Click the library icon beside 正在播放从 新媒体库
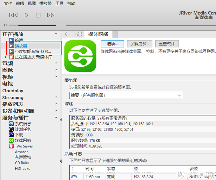This screenshot has height=180, width=216. click(11, 57)
